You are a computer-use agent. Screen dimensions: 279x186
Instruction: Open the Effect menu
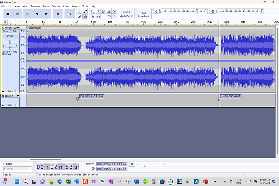click(66, 6)
